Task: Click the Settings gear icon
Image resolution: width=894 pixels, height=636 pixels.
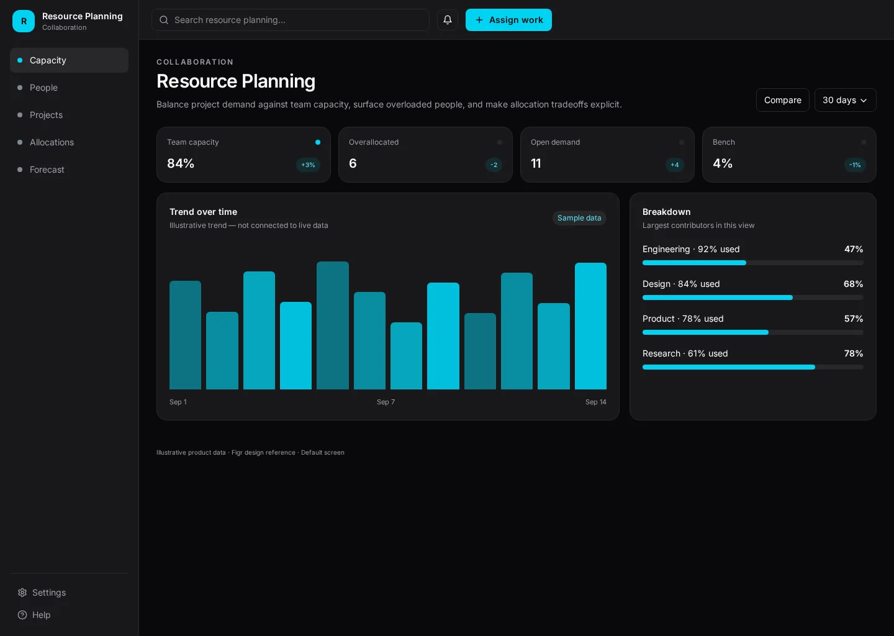Action: pyautogui.click(x=22, y=593)
